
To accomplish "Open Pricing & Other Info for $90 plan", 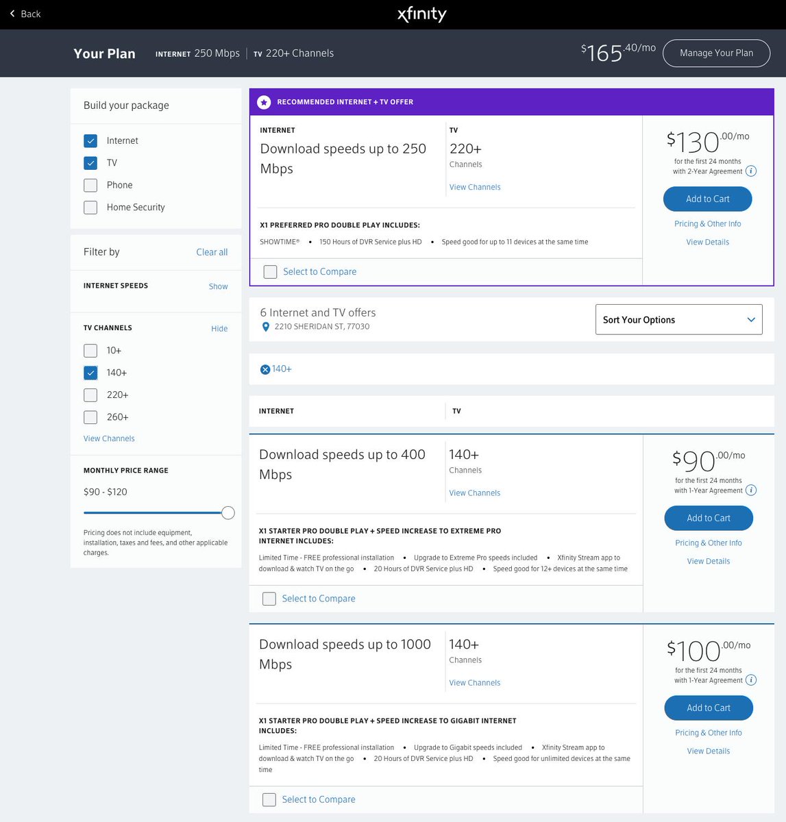I will pos(709,543).
